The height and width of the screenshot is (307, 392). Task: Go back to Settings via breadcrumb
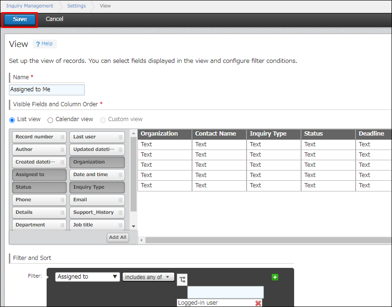(76, 6)
